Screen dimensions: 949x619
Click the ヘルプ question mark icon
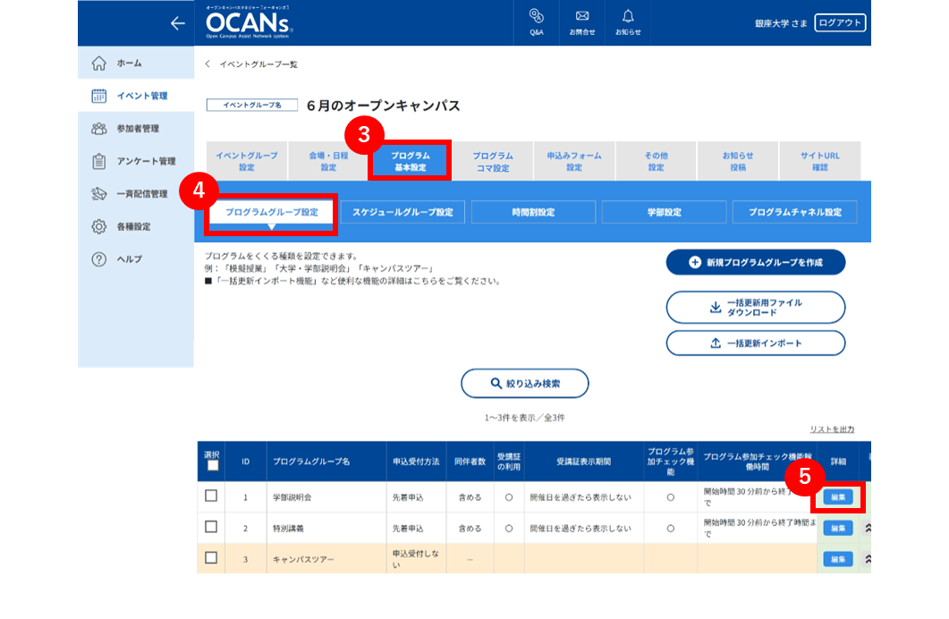98,259
